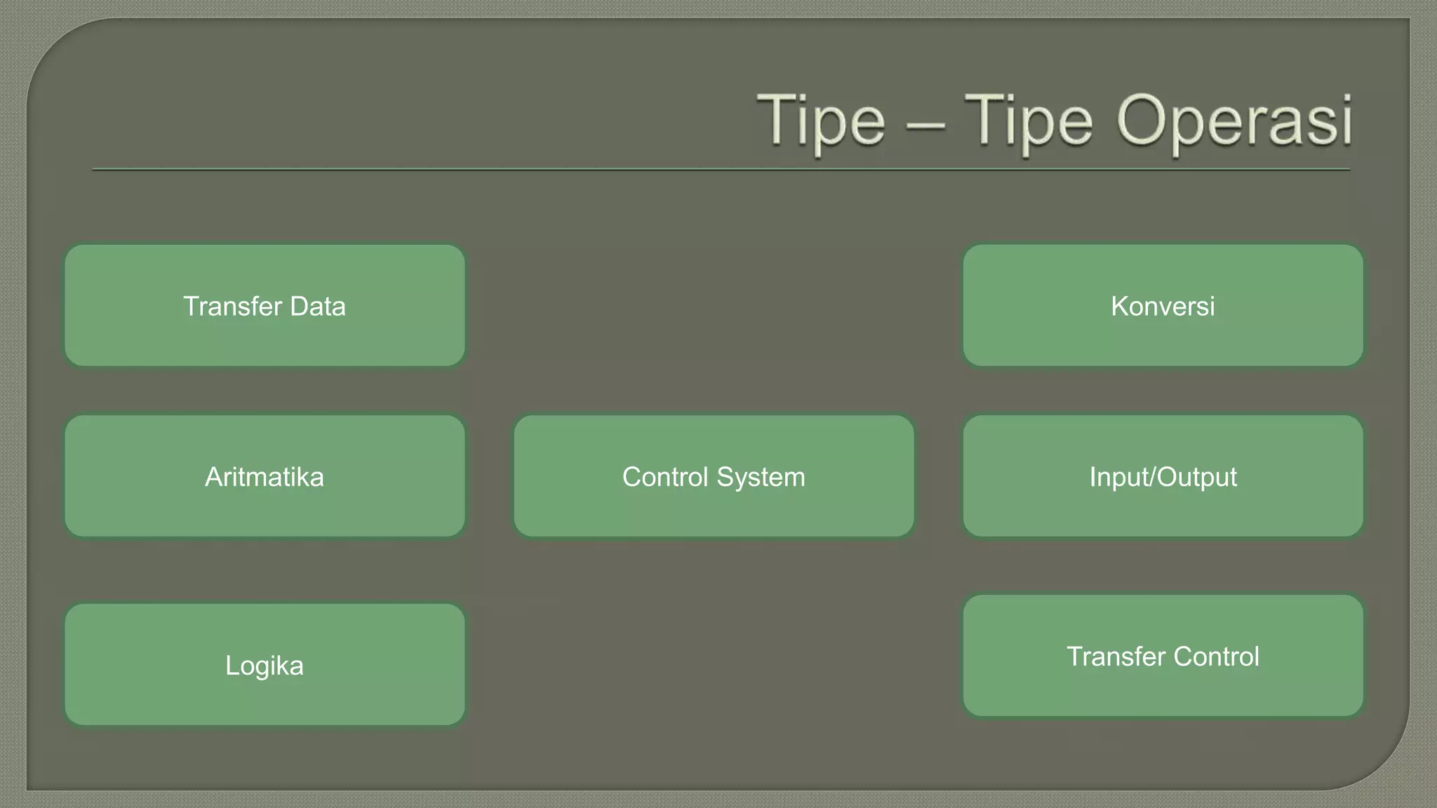This screenshot has width=1437, height=808.
Task: Select the Transfer Data box
Action: (265, 305)
